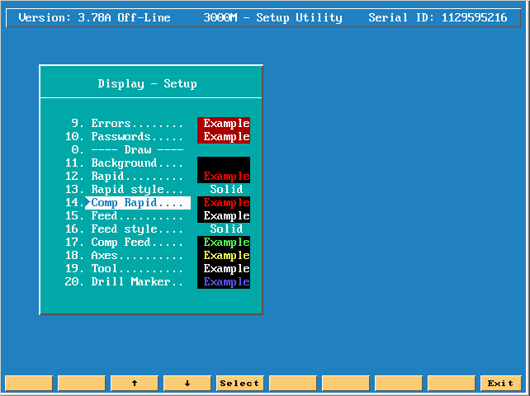The height and width of the screenshot is (396, 530).
Task: Click the Comp Feed green Example swatch
Action: (224, 242)
